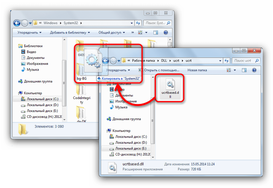Image resolution: width=273 pixels, height=188 pixels.
Task: Select ucrtbased.dll file in ucrt window
Action: (170, 88)
